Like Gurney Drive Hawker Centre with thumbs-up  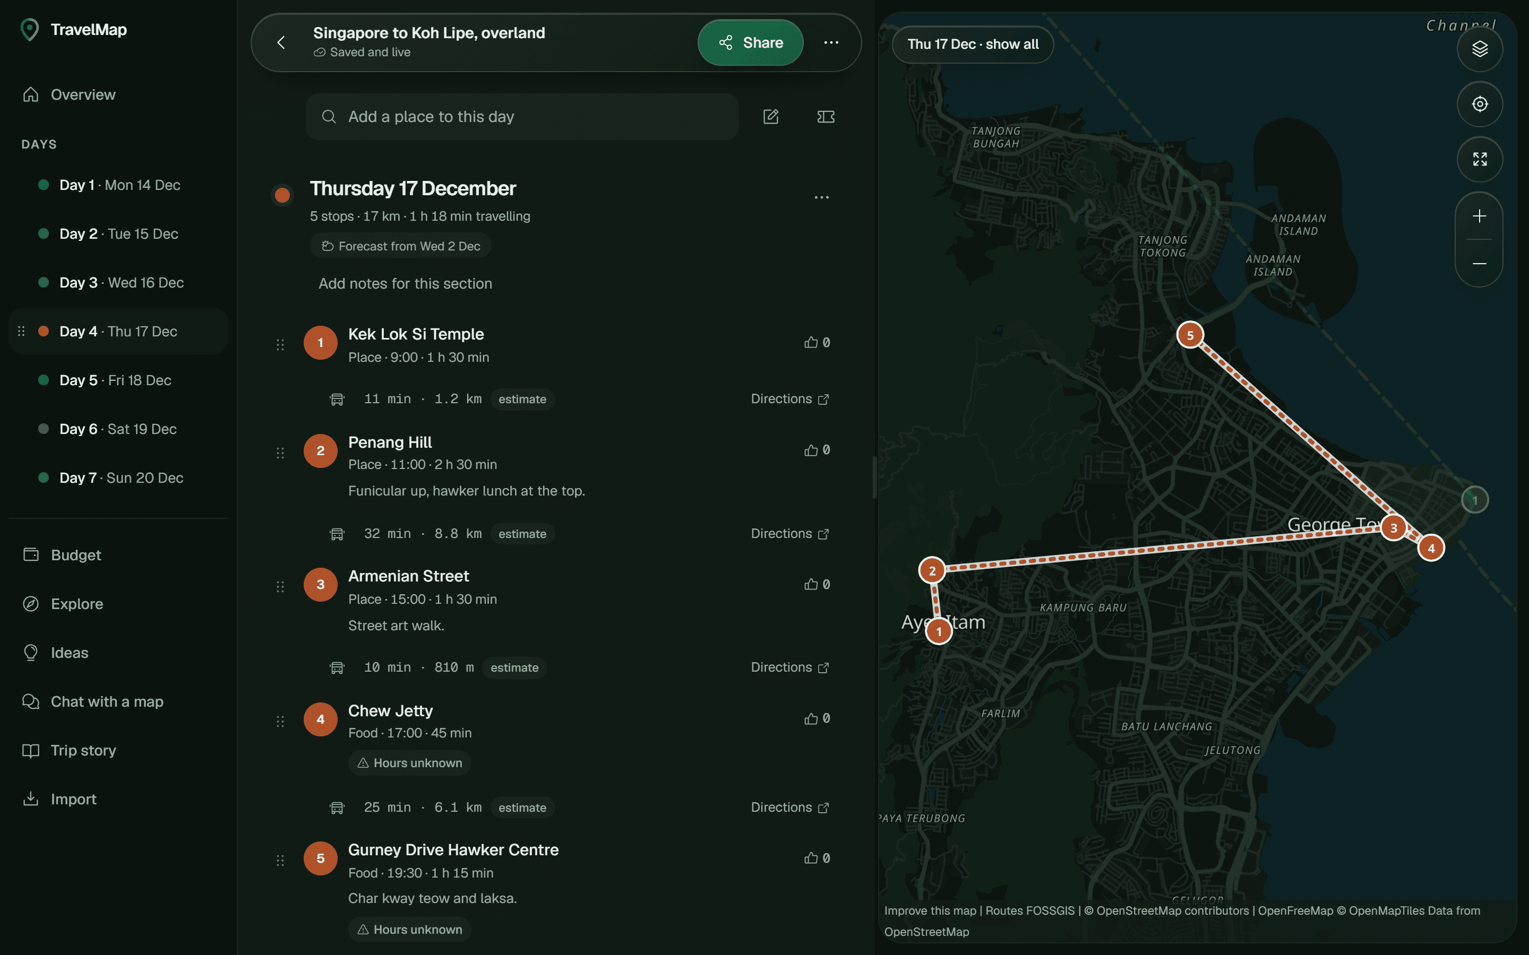[x=817, y=858]
